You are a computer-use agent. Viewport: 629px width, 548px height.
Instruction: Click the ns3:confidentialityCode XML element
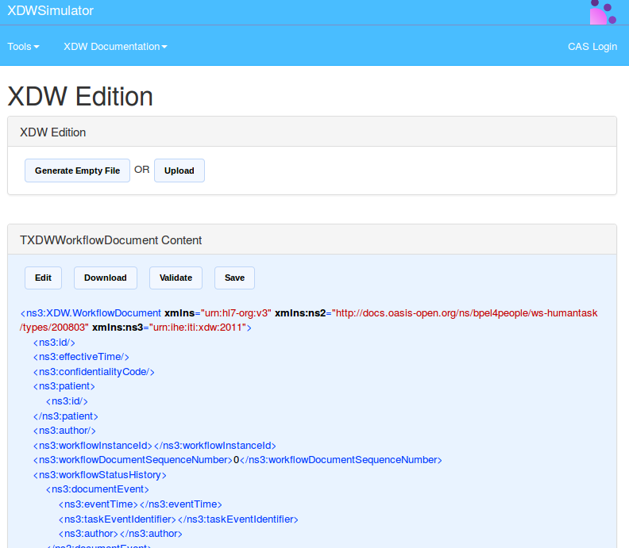94,371
